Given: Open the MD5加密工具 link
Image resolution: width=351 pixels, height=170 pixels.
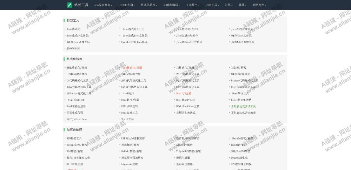Looking at the screenshot, I should coord(74,138).
